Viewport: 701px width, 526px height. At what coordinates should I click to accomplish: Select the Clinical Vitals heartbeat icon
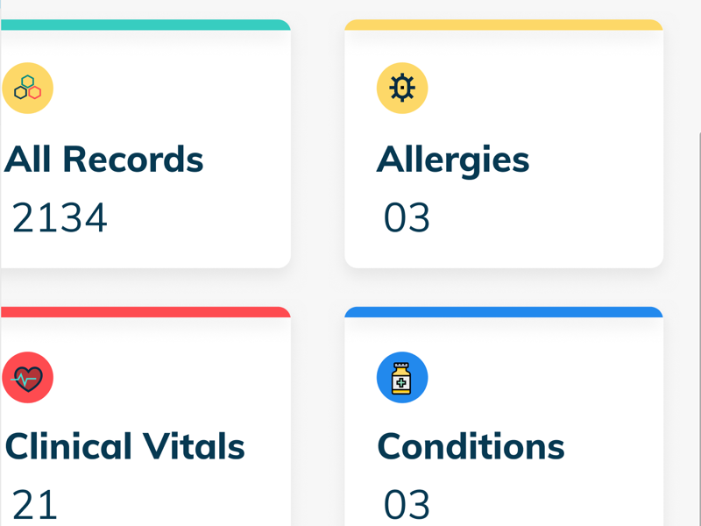pos(29,377)
